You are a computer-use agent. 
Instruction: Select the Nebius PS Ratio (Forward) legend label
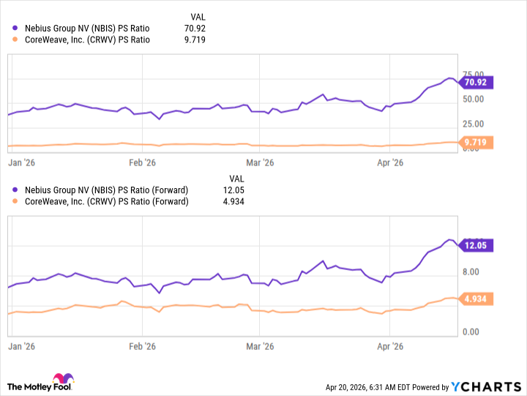(105, 190)
